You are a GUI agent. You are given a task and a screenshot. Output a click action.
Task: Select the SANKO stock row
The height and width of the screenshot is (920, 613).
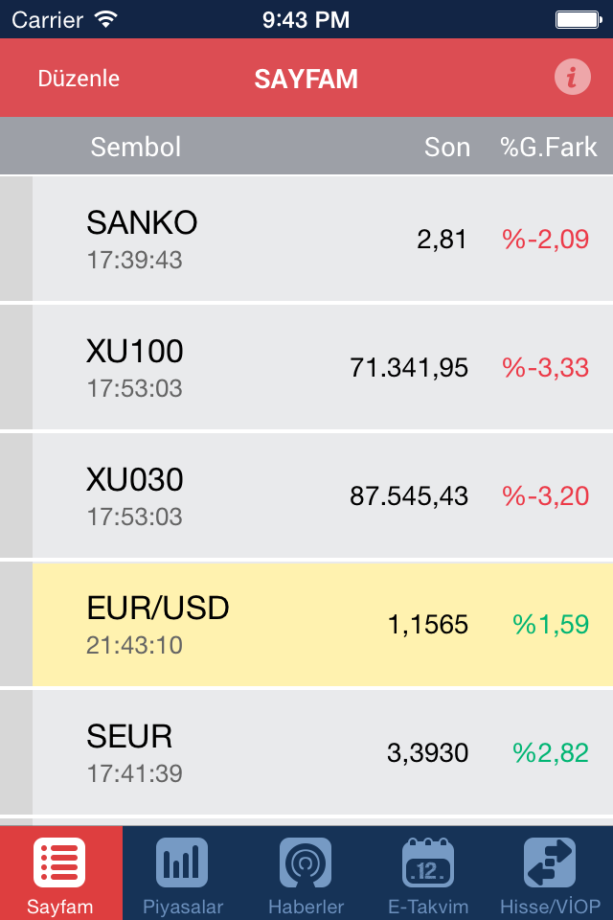[306, 238]
